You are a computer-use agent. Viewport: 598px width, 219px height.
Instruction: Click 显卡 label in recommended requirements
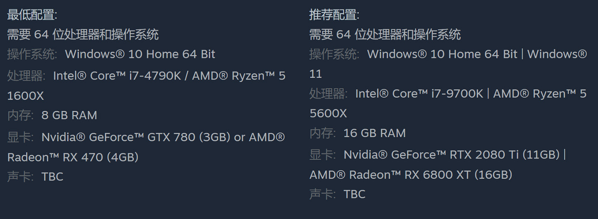(x=322, y=155)
